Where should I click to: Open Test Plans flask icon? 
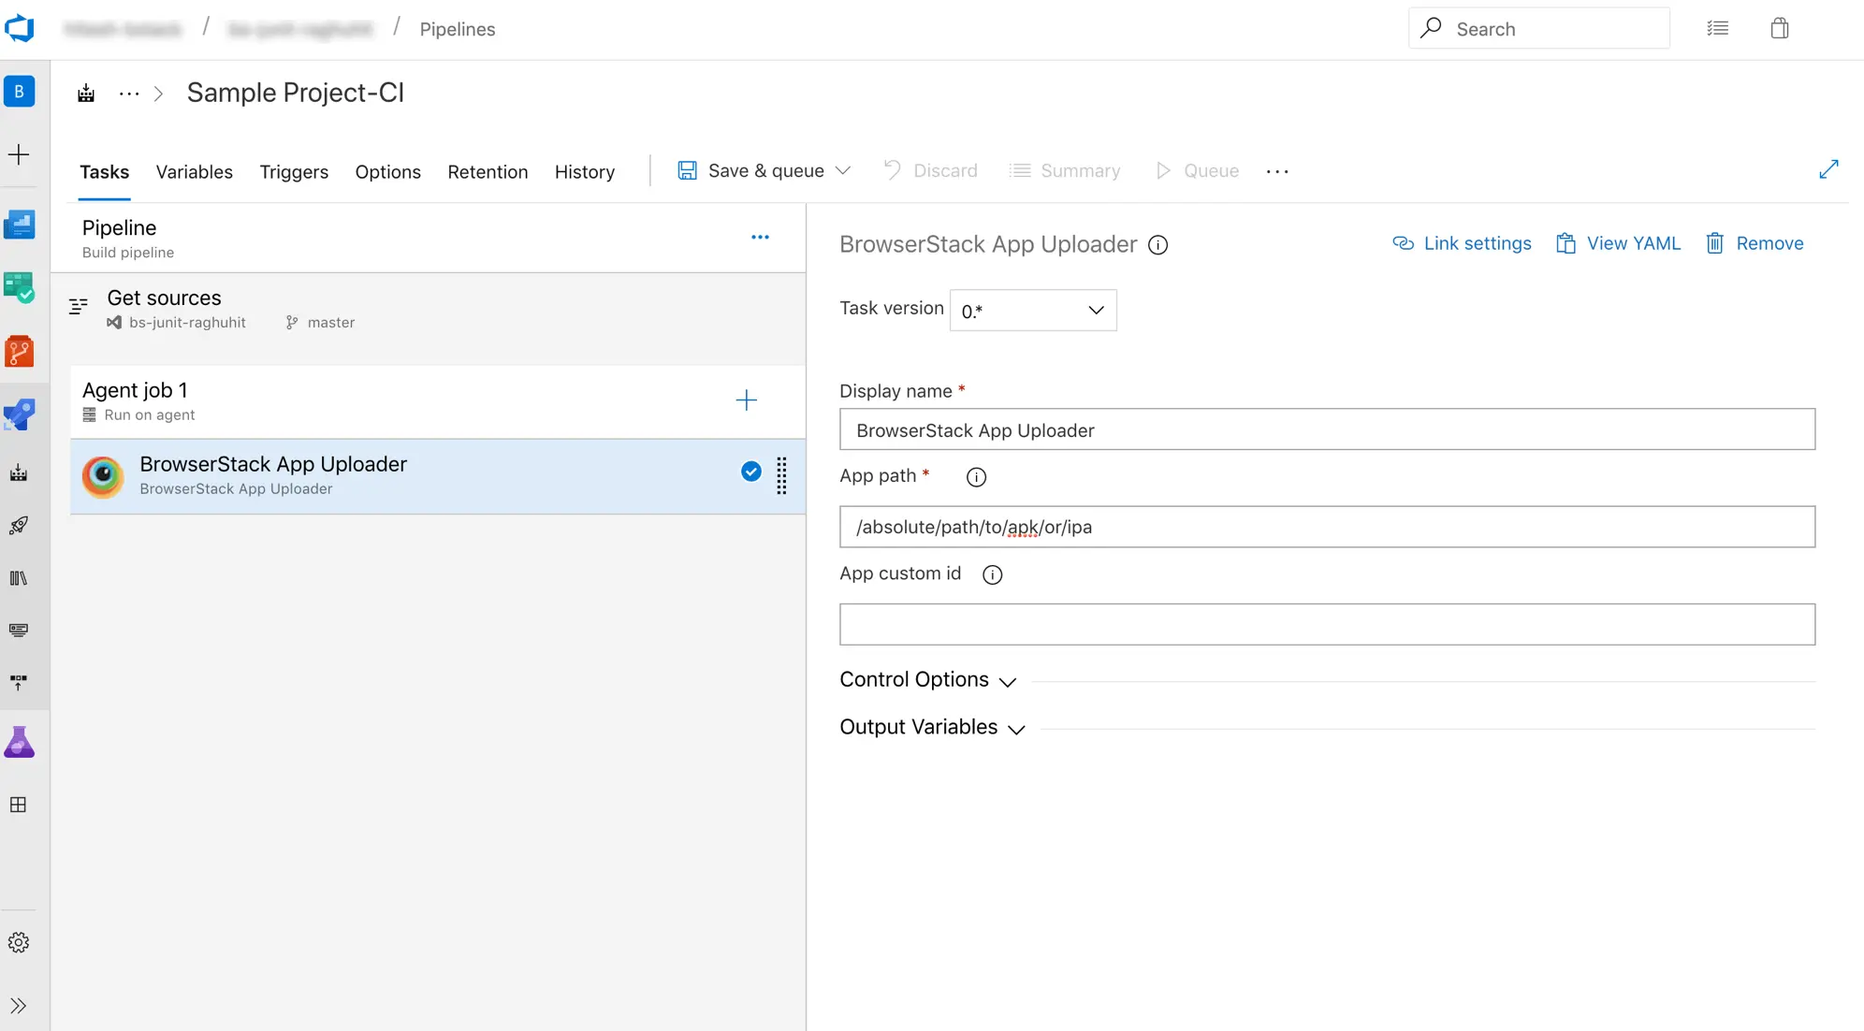tap(20, 743)
